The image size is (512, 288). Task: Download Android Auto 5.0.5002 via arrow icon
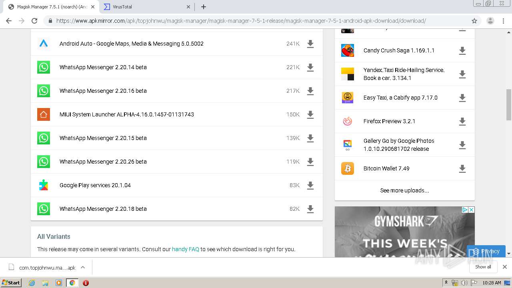310,44
